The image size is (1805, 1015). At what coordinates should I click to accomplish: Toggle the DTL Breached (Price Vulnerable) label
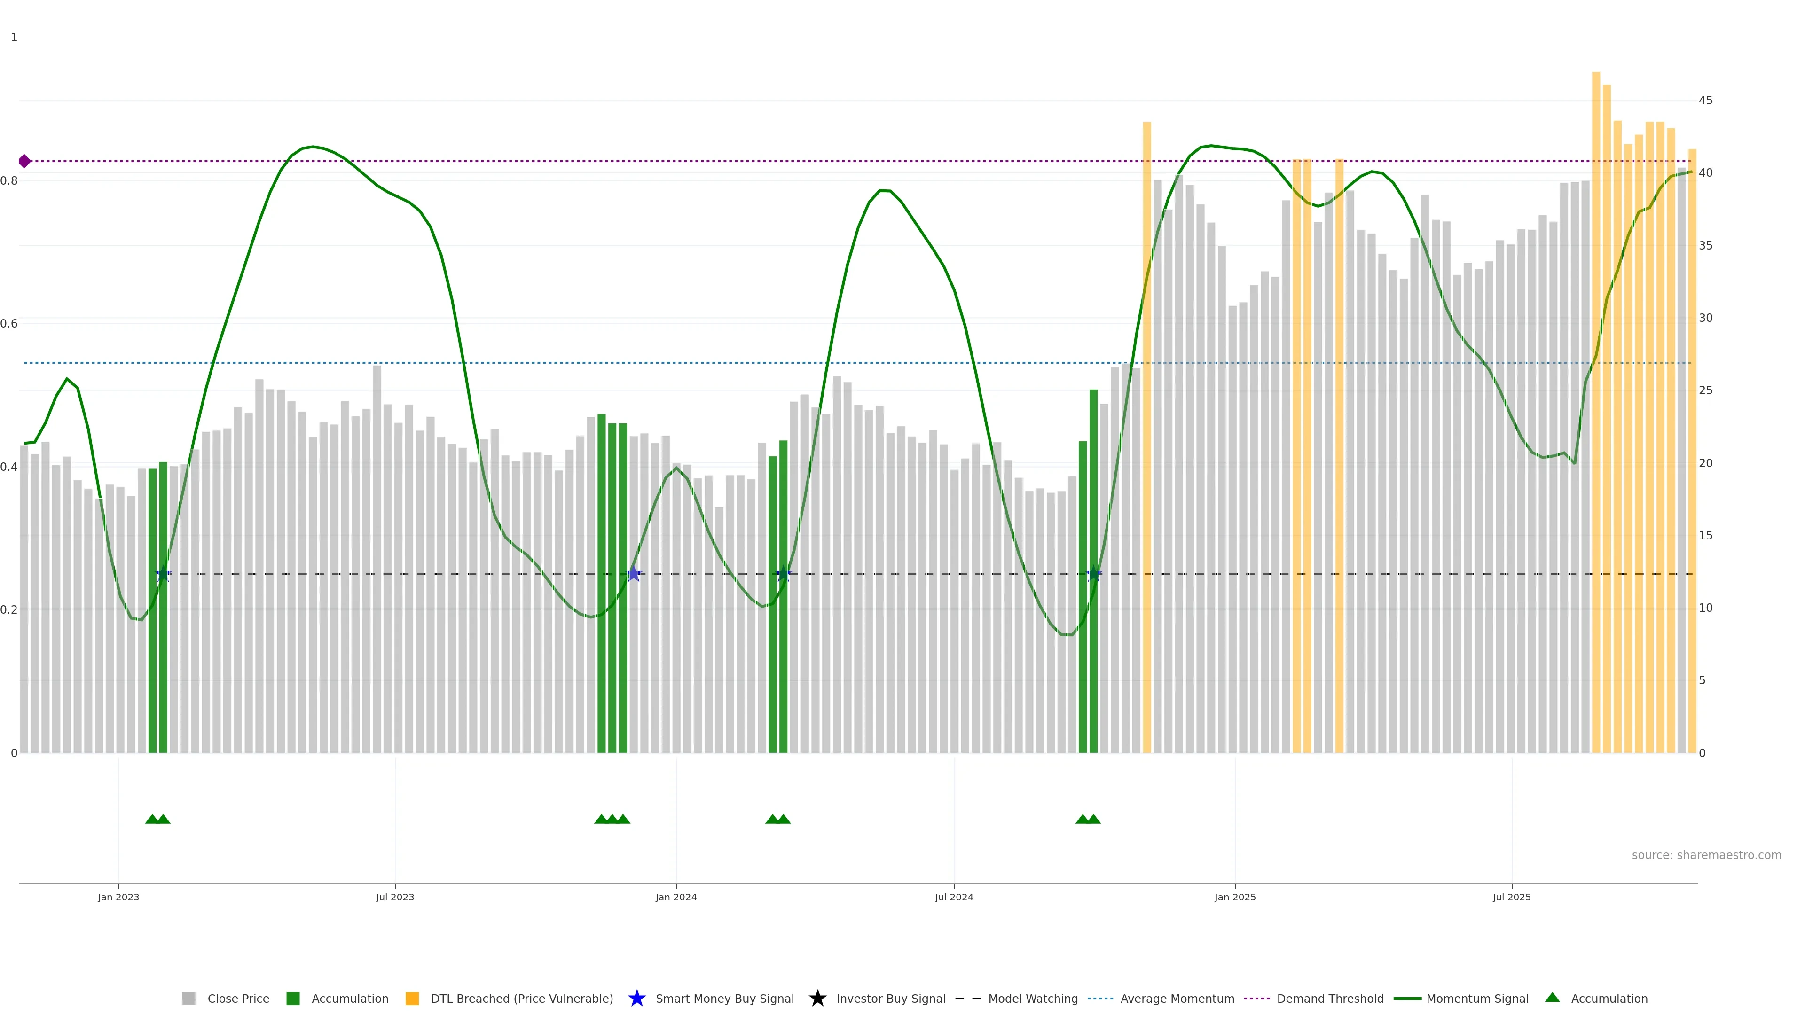521,998
